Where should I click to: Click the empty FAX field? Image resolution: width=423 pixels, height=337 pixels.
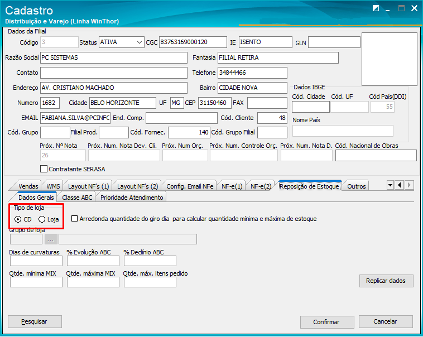[x=267, y=103]
